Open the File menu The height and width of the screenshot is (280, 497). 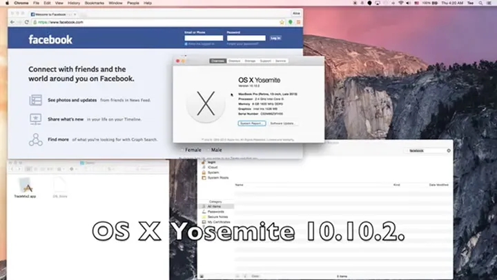click(x=37, y=3)
